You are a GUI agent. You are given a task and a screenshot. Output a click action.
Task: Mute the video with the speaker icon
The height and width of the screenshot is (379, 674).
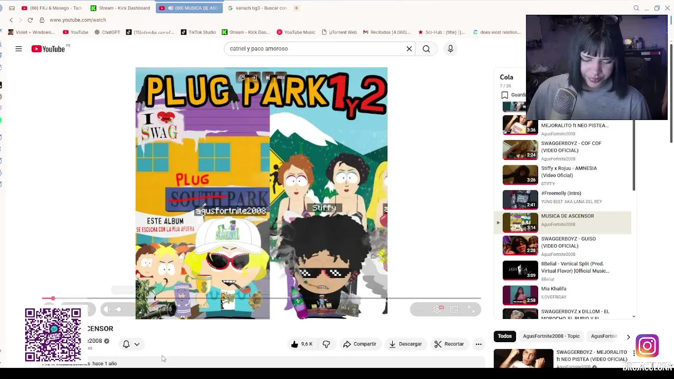click(107, 310)
